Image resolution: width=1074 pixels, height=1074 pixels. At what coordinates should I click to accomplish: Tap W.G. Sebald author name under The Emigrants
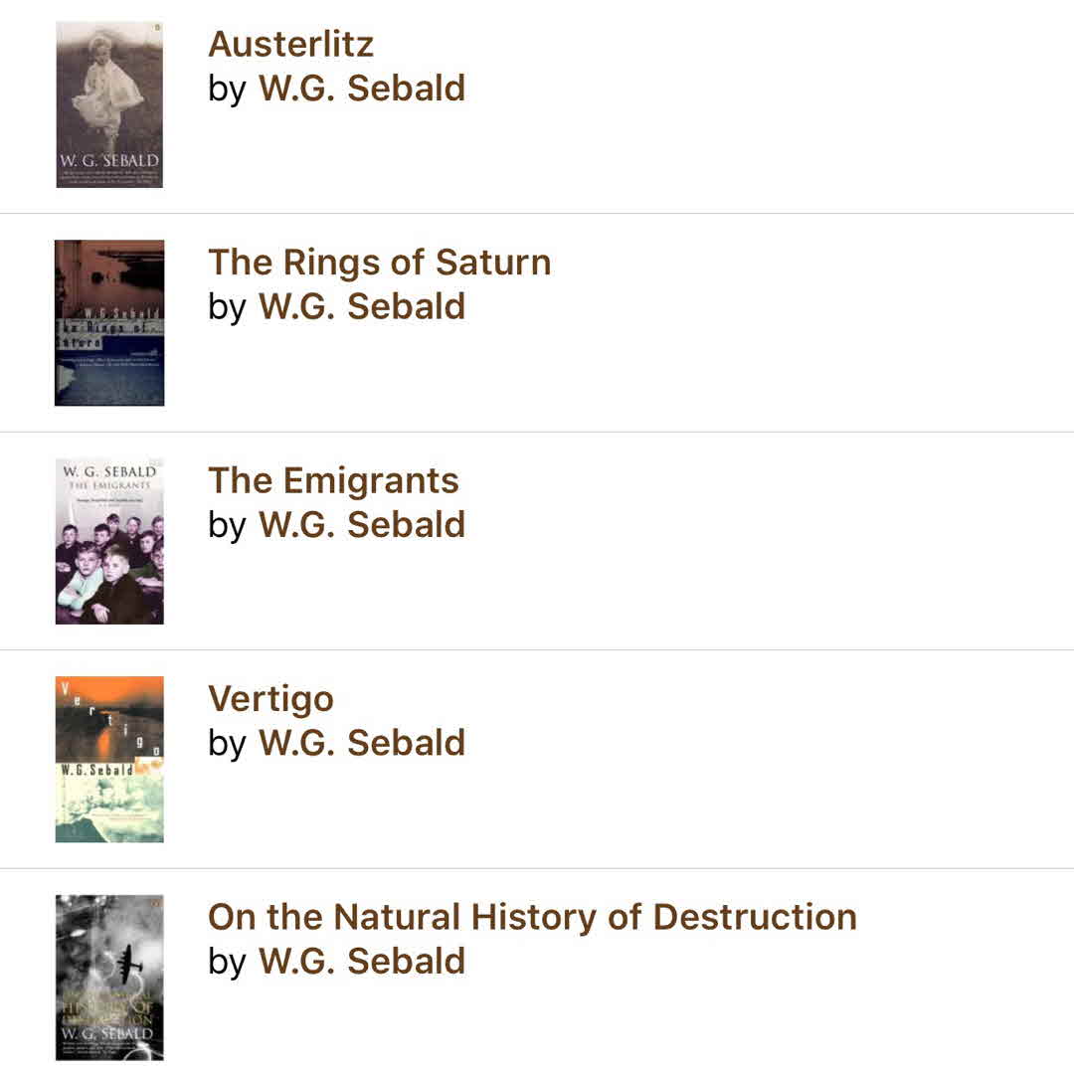pyautogui.click(x=362, y=525)
